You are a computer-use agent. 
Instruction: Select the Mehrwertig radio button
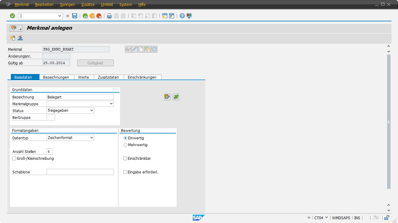click(126, 145)
